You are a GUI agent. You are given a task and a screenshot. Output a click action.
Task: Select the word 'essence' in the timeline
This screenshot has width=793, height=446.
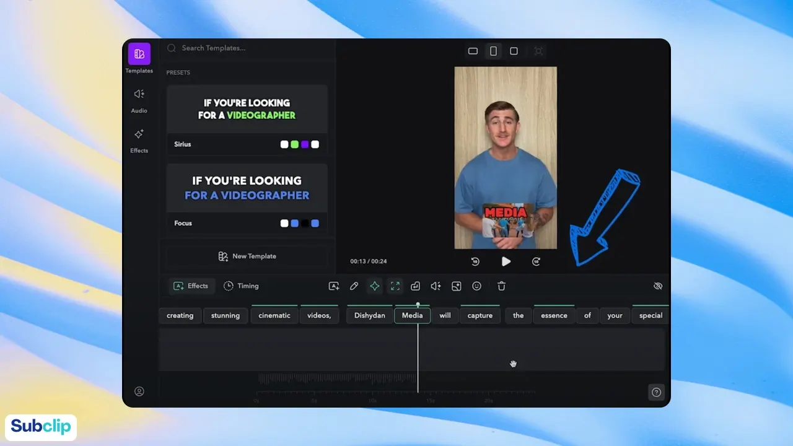[554, 316]
